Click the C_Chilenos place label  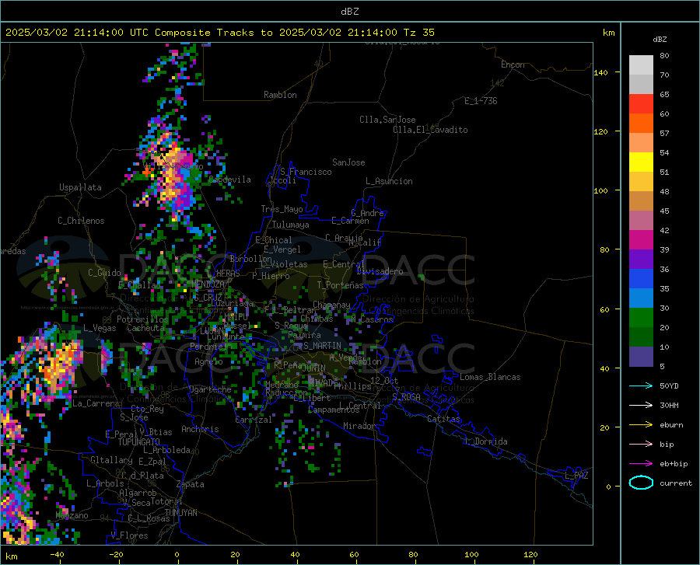click(x=81, y=221)
